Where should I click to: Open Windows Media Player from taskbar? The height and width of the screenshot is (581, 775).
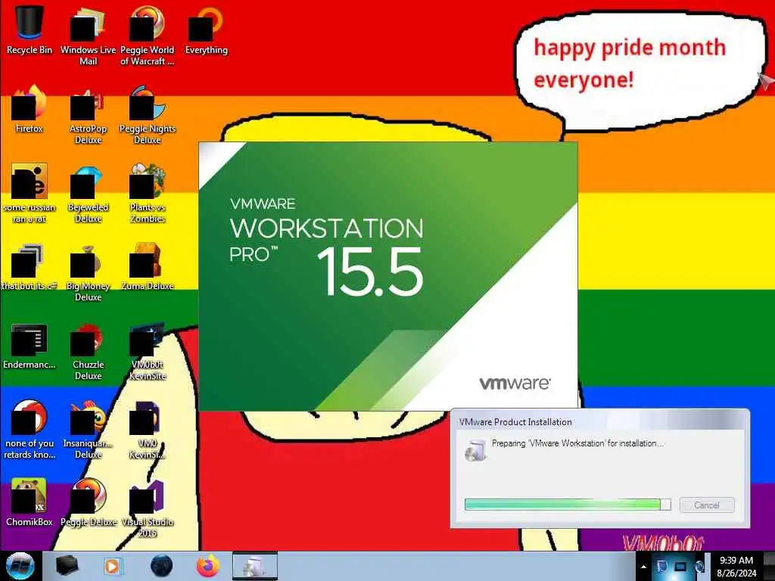click(112, 566)
